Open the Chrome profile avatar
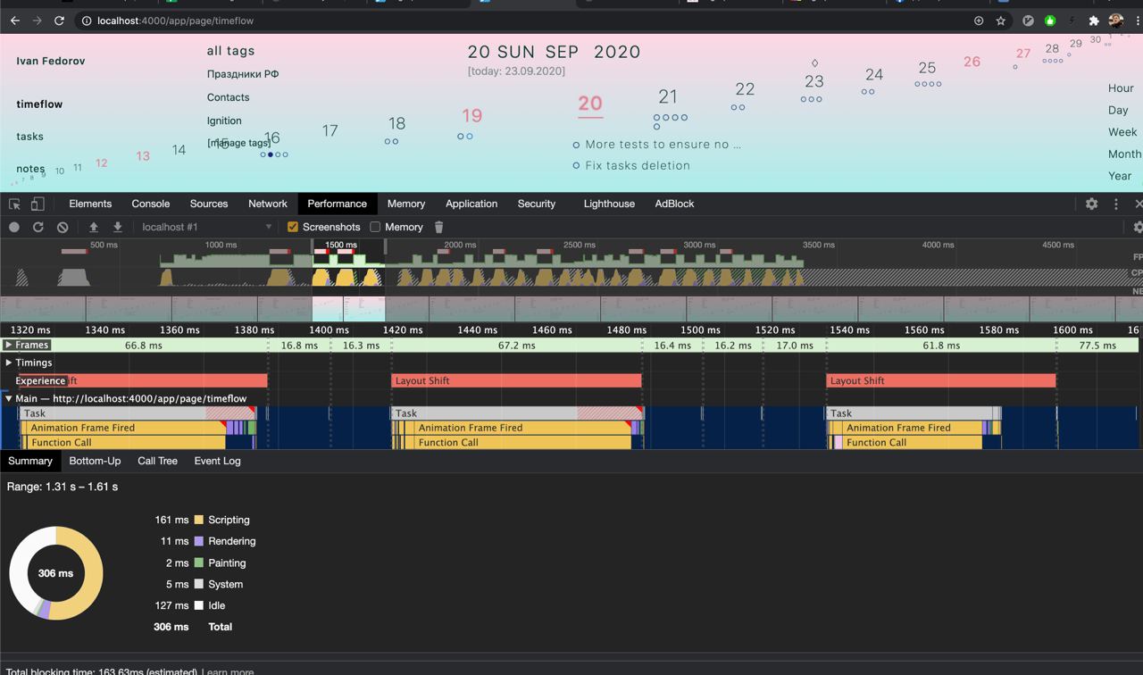Image resolution: width=1143 pixels, height=675 pixels. pyautogui.click(x=1116, y=21)
